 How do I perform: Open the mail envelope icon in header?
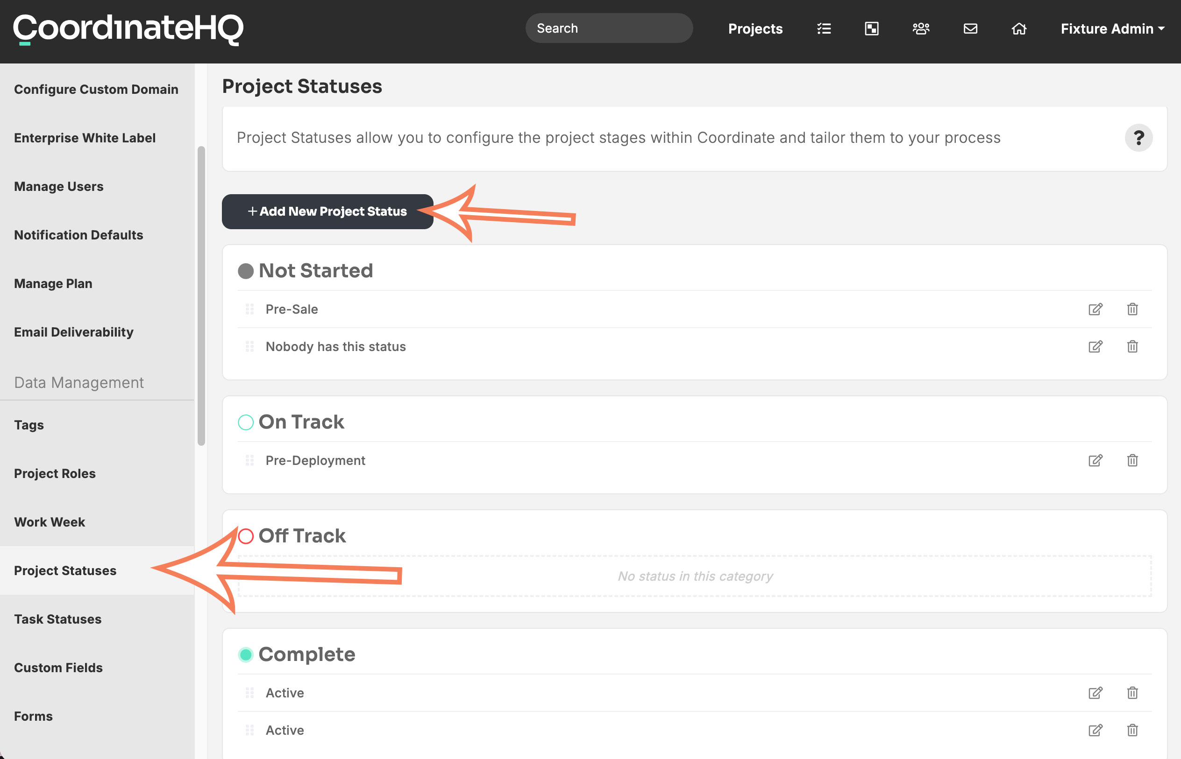970,28
